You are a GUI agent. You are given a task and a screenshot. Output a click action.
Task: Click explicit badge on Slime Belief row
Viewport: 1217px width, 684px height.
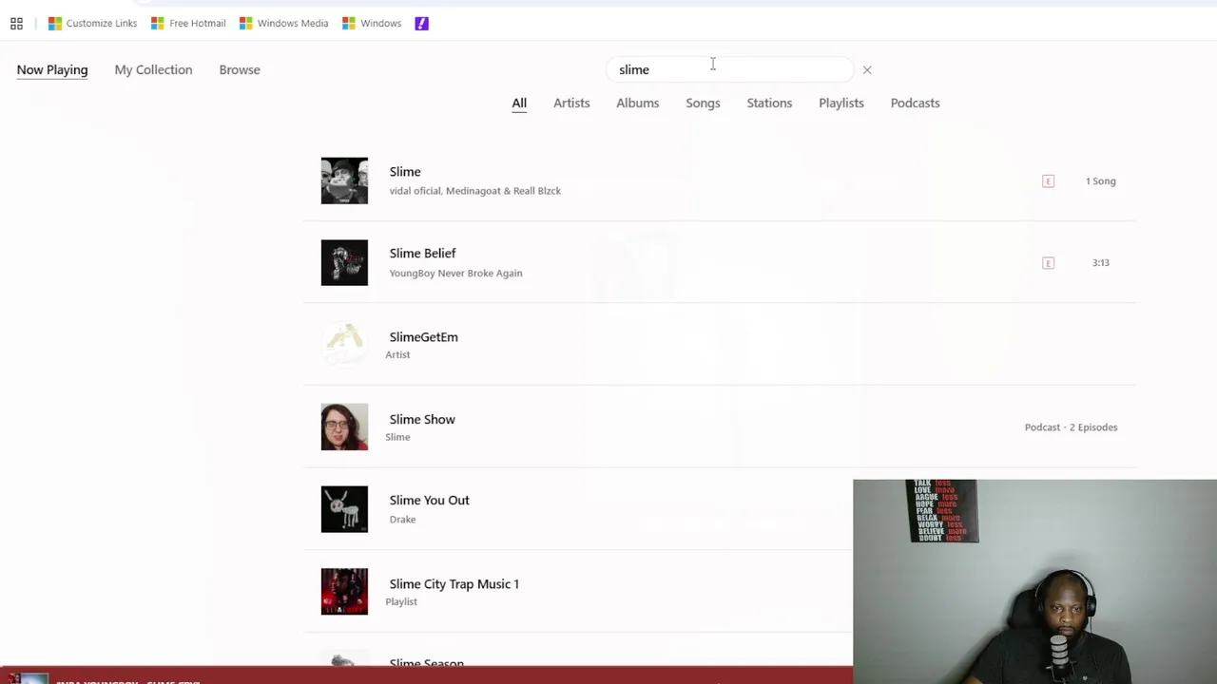coord(1048,263)
